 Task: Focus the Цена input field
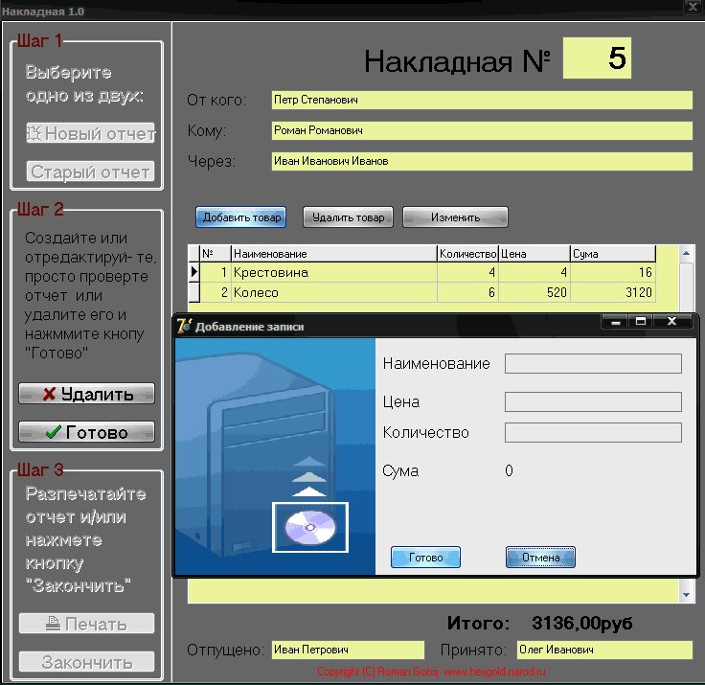(x=592, y=401)
